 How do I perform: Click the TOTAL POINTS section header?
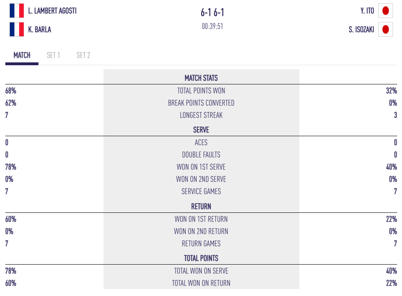pos(201,258)
